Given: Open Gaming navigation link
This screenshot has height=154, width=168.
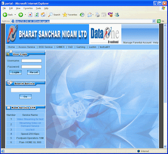Looking at the screenshot, I should coord(81,47).
